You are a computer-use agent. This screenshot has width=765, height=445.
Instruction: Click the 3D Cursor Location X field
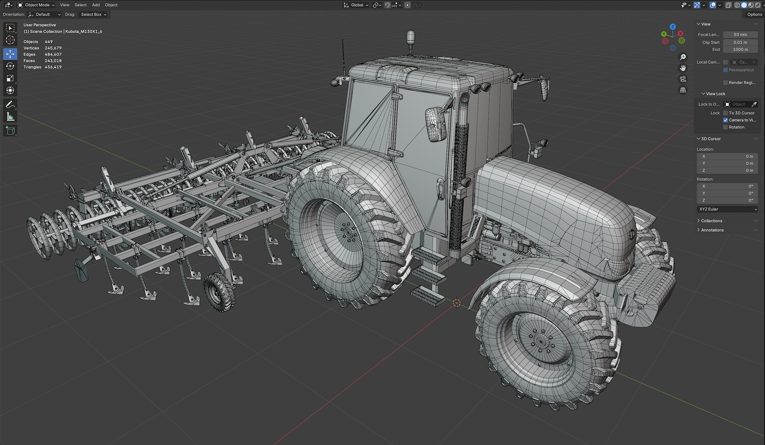[x=727, y=156]
